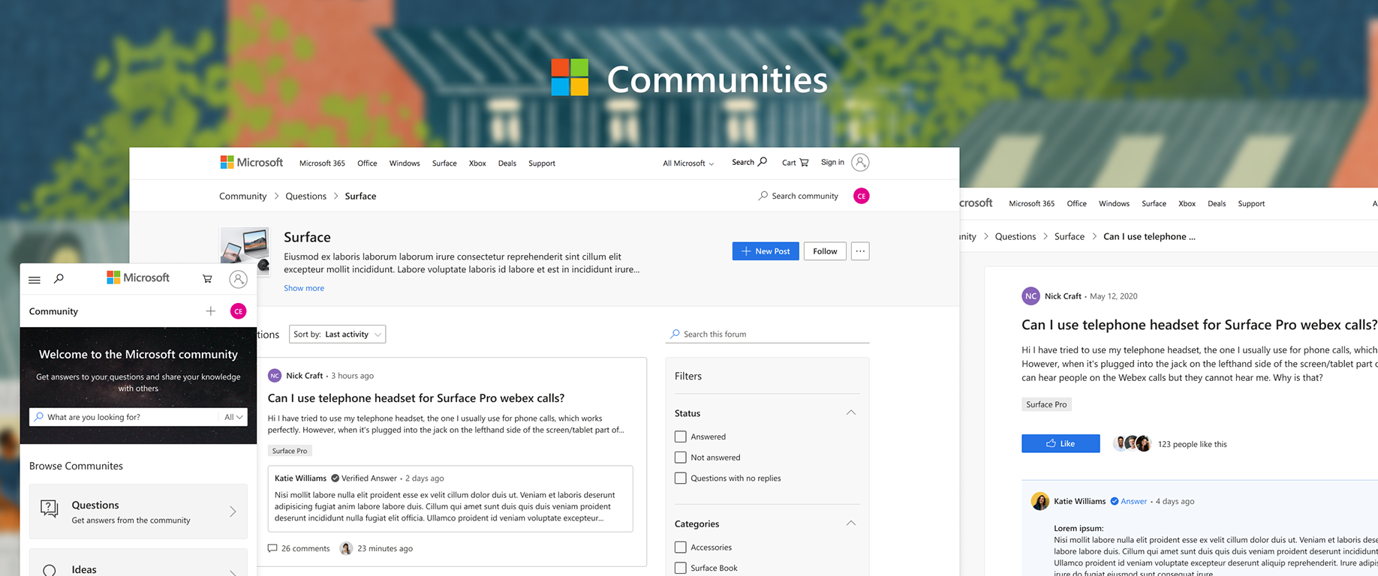Image resolution: width=1378 pixels, height=576 pixels.
Task: Collapse the Status filter section
Action: click(851, 412)
